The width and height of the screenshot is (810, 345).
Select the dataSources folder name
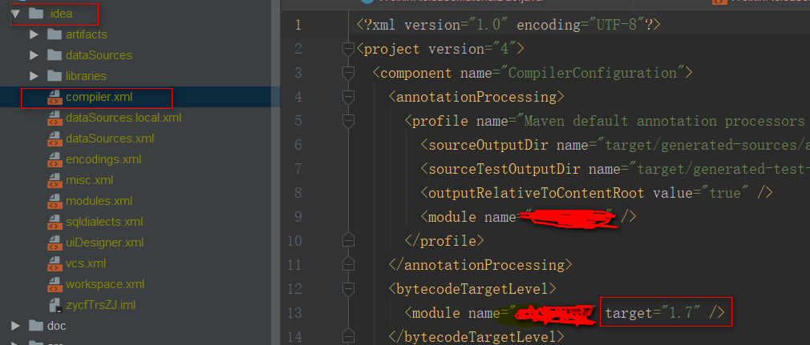pos(99,55)
